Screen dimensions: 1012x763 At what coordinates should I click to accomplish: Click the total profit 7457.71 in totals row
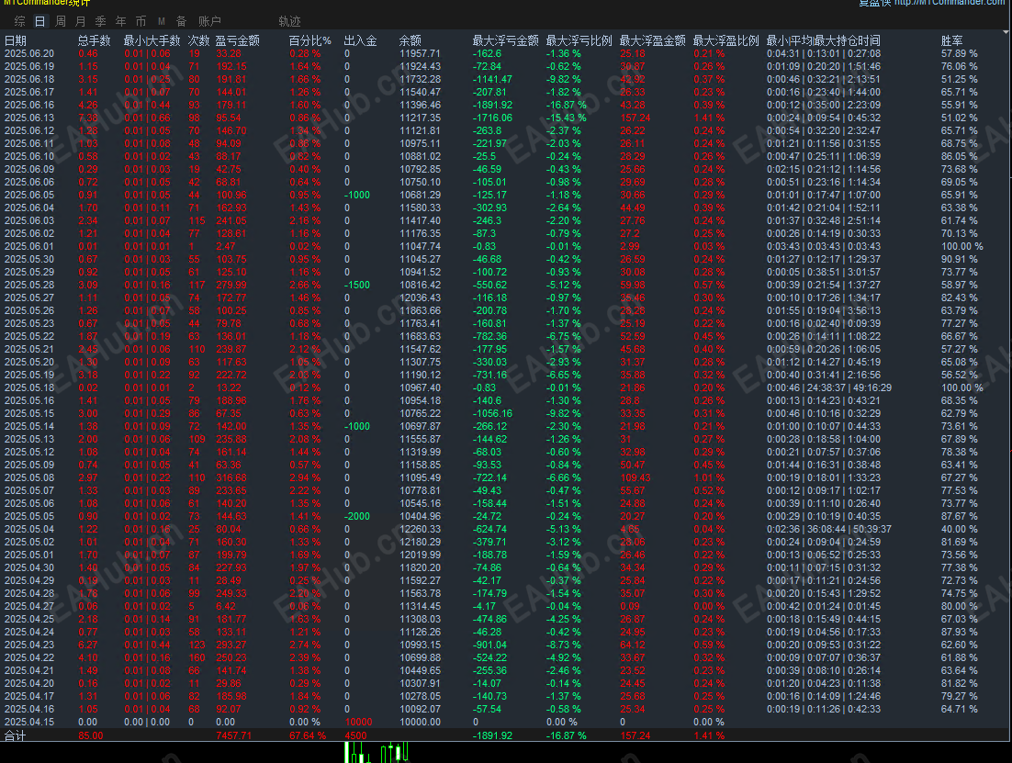pyautogui.click(x=233, y=735)
